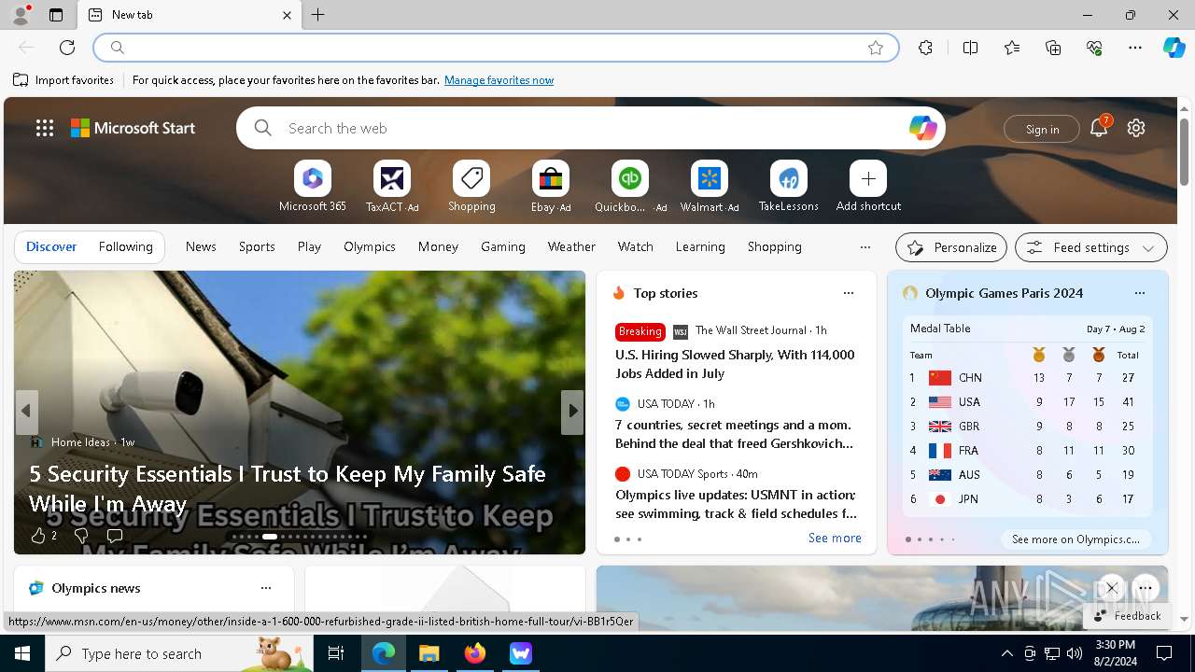The height and width of the screenshot is (672, 1195).
Task: Open Microsoft 365 shortcut tile
Action: [x=313, y=187]
